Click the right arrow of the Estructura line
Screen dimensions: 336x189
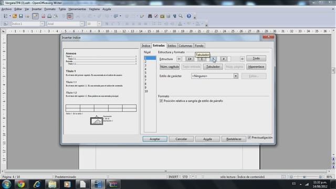pyautogui.click(x=242, y=59)
